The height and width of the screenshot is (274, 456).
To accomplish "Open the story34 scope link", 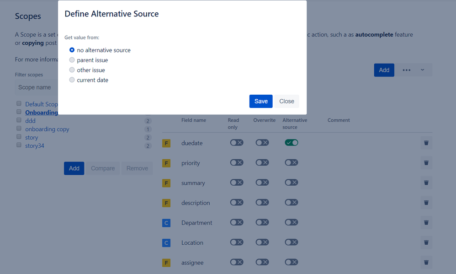I will coord(35,145).
